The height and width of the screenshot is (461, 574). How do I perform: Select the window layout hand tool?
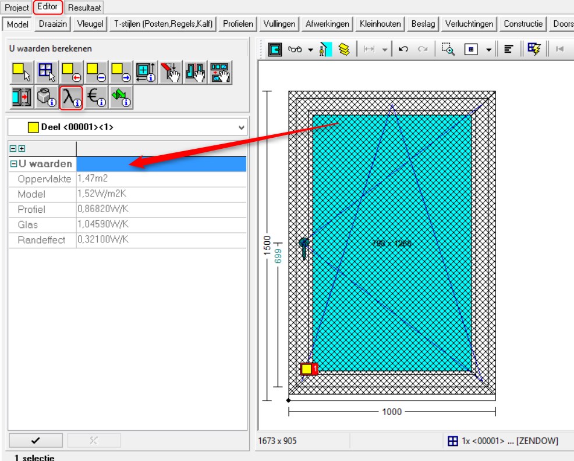pyautogui.click(x=220, y=73)
